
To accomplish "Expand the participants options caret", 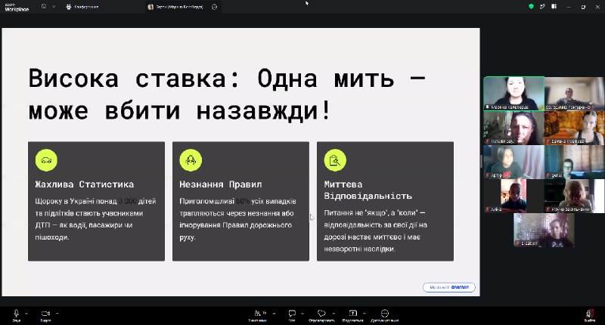I will click(274, 313).
